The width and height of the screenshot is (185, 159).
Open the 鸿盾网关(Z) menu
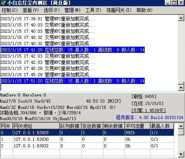119,10
